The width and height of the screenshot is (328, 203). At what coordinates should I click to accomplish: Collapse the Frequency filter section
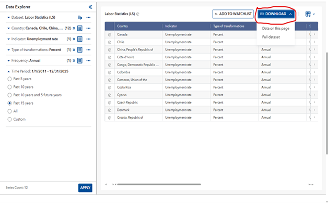[x=8, y=61]
